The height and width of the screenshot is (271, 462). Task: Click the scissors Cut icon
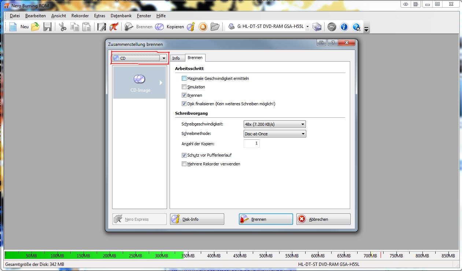[x=63, y=27]
